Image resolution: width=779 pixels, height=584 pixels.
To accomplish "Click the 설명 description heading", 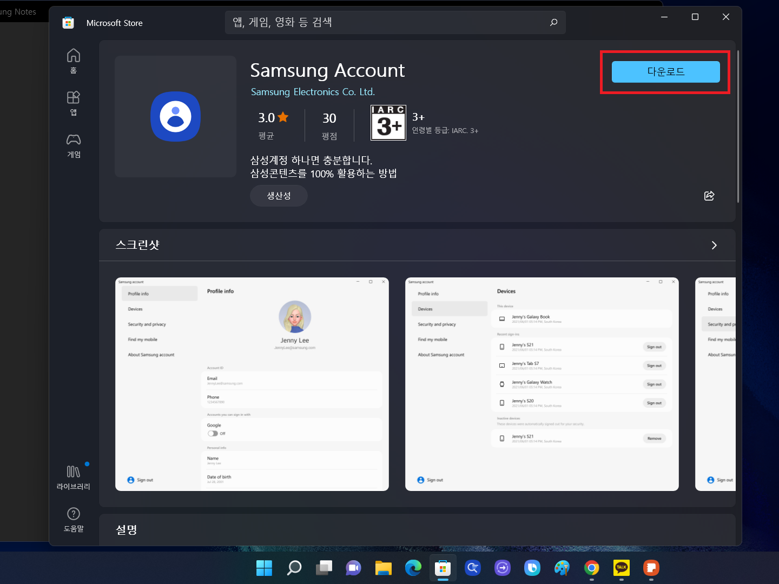I will [127, 530].
